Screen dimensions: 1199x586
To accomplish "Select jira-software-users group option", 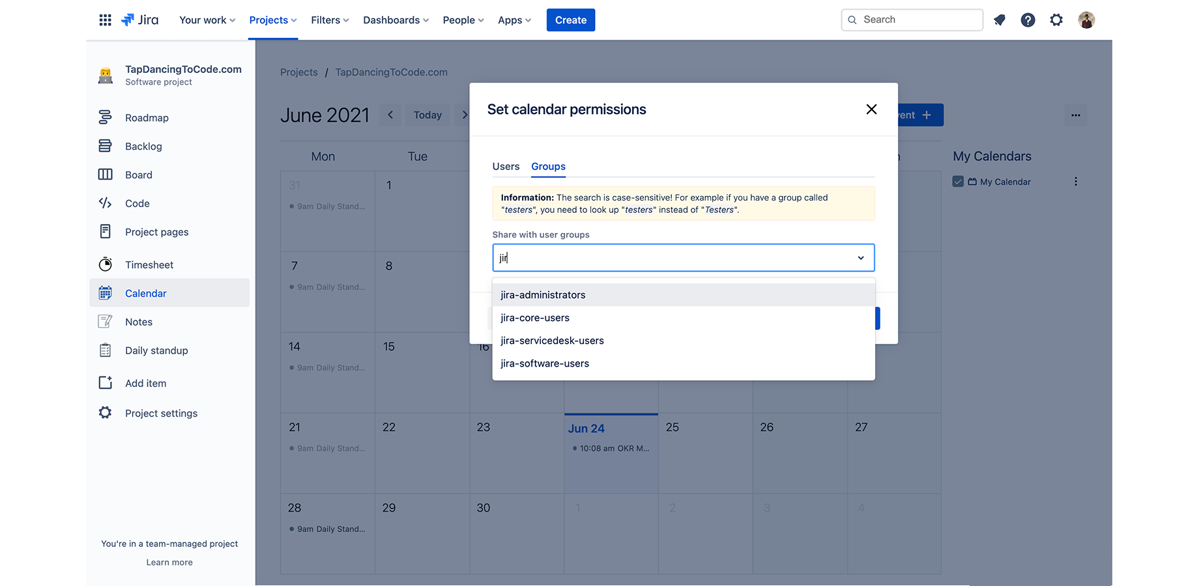I will coord(684,363).
